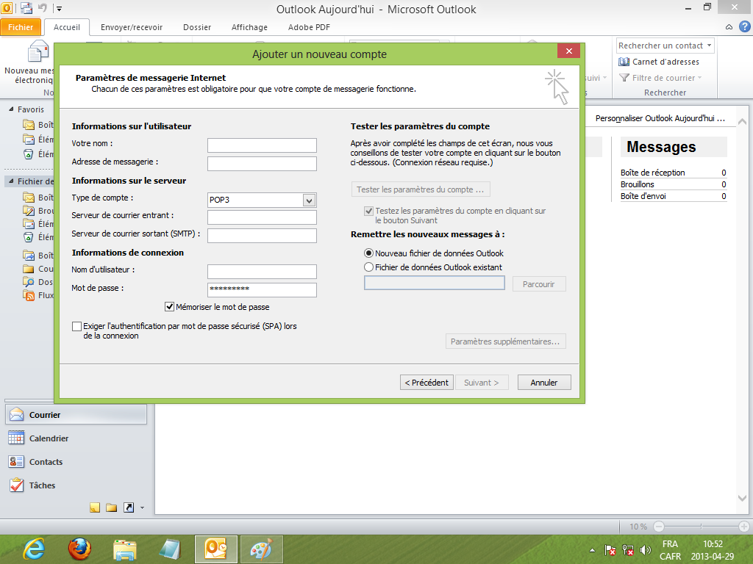The width and height of the screenshot is (753, 564).
Task: Click the Votre nom input field
Action: [x=262, y=145]
